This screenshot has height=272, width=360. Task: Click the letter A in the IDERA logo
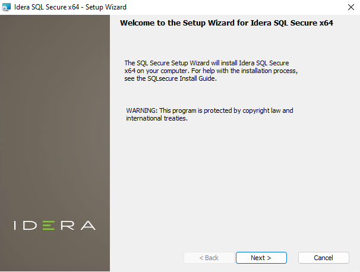(x=87, y=226)
